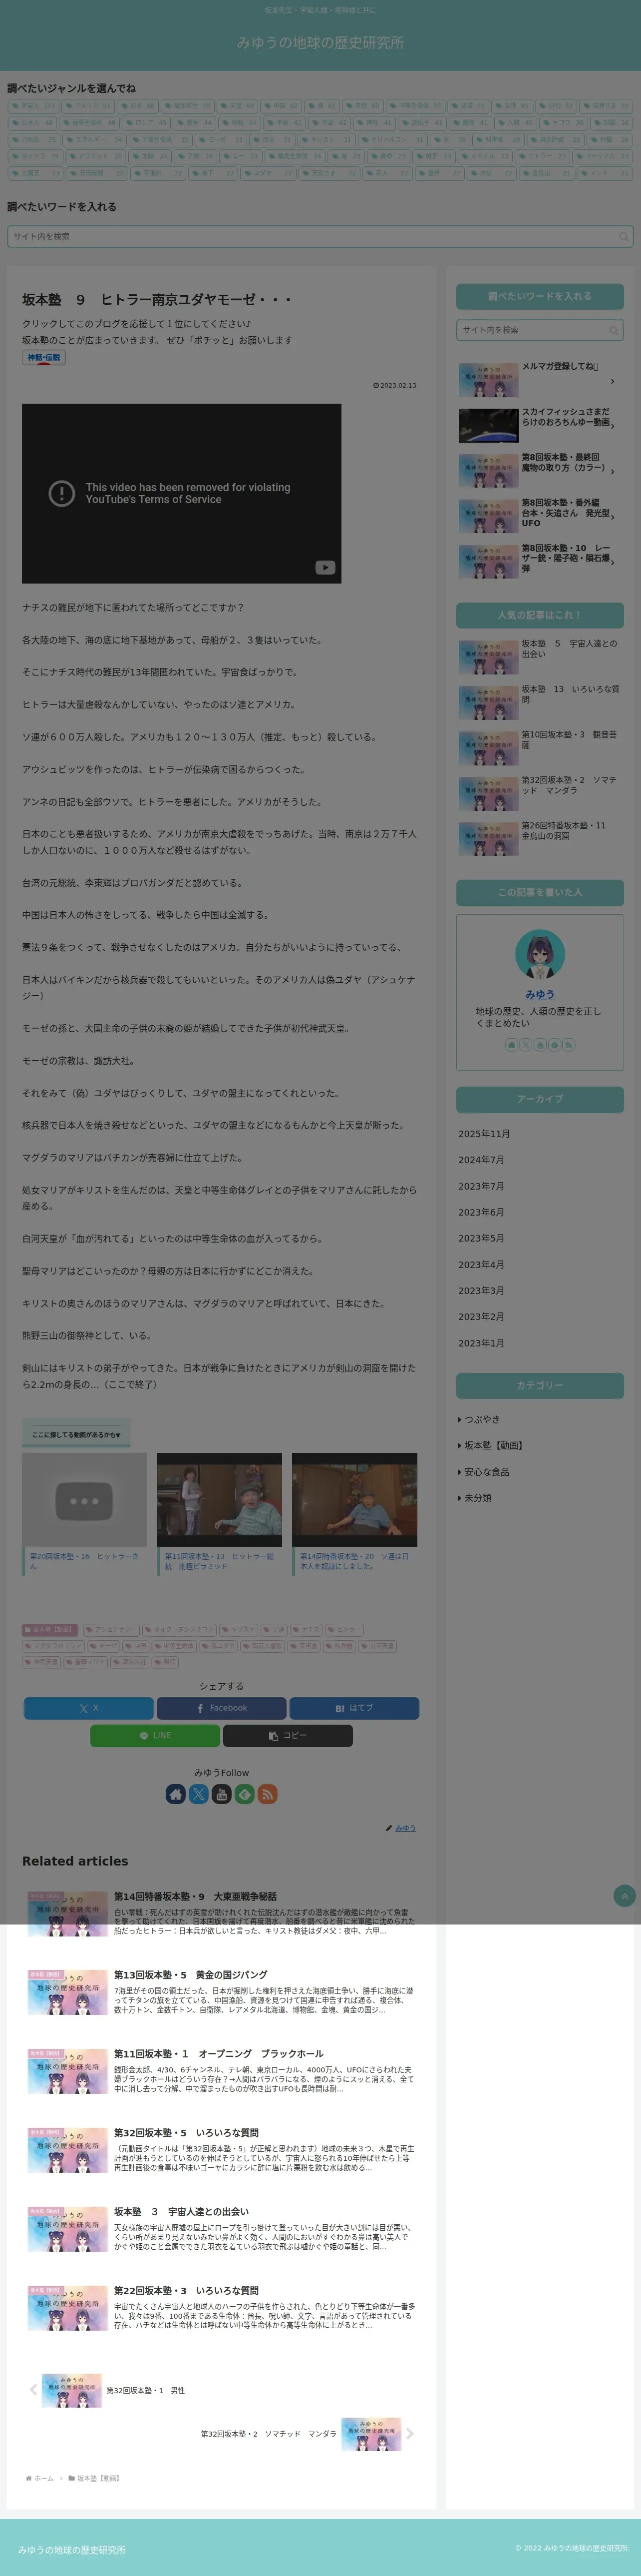Share the article on LINE
The height and width of the screenshot is (2576, 641).
(x=155, y=1736)
